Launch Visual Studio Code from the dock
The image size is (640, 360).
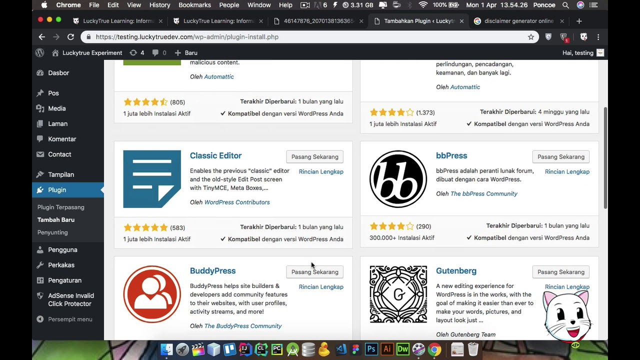(x=340, y=349)
